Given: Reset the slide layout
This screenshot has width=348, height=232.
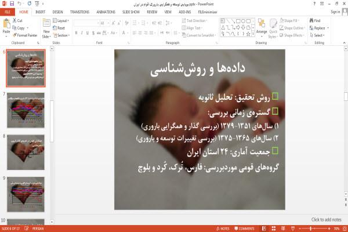Looking at the screenshot, I should coord(59,28).
